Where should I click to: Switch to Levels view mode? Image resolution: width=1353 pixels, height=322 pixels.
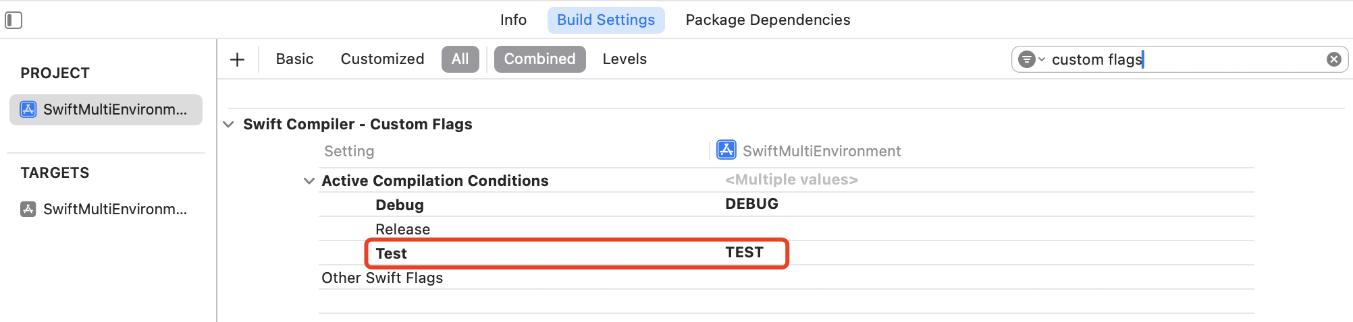pyautogui.click(x=625, y=59)
